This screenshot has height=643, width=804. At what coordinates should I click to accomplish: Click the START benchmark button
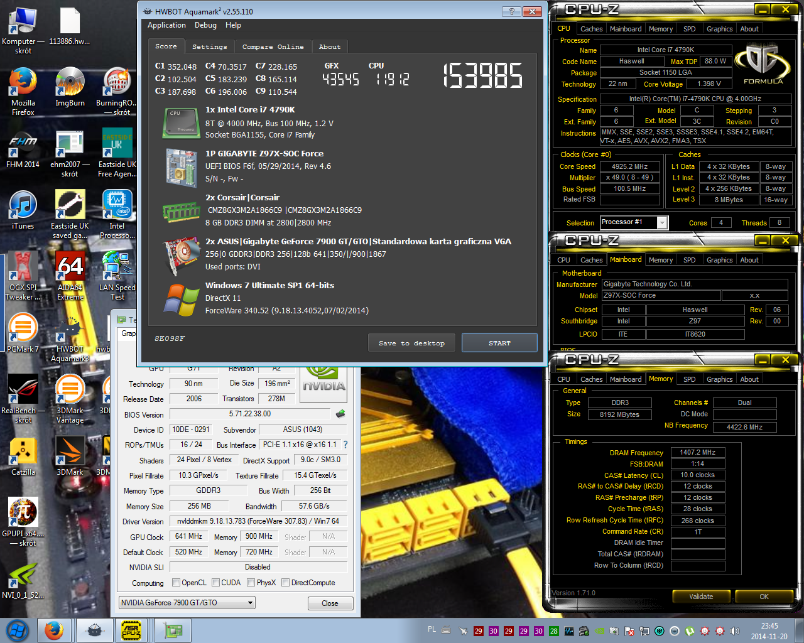coord(499,343)
